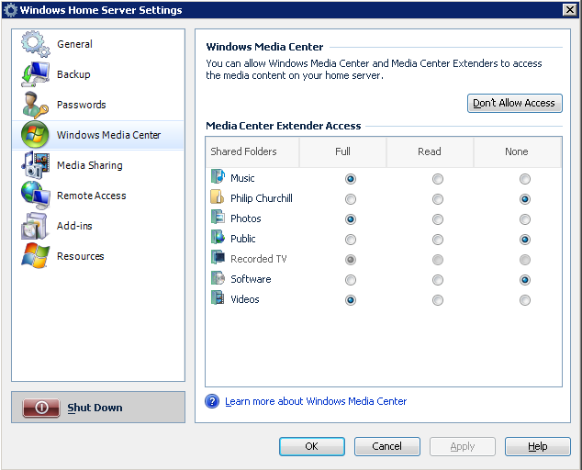582x470 pixels.
Task: Click the Shut Down button label
Action: (95, 408)
